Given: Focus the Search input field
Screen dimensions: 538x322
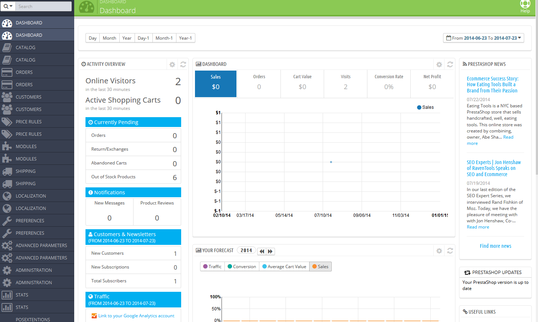Looking at the screenshot, I should click(43, 6).
